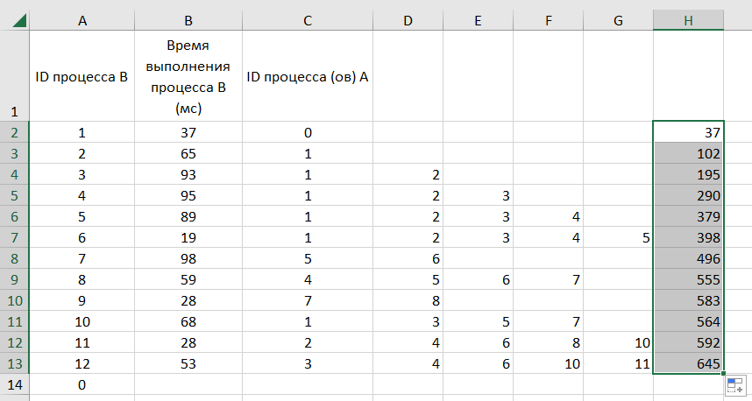Screen dimensions: 752x401
Task: Click the "ID процесса В" header cell
Action: pyautogui.click(x=82, y=77)
